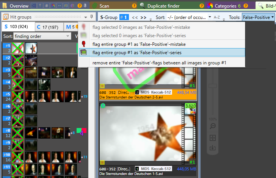Viewport: 276px width, 178px height.
Task: Open the '-/- (order of occu...' sort dropdown
Action: coord(190,17)
